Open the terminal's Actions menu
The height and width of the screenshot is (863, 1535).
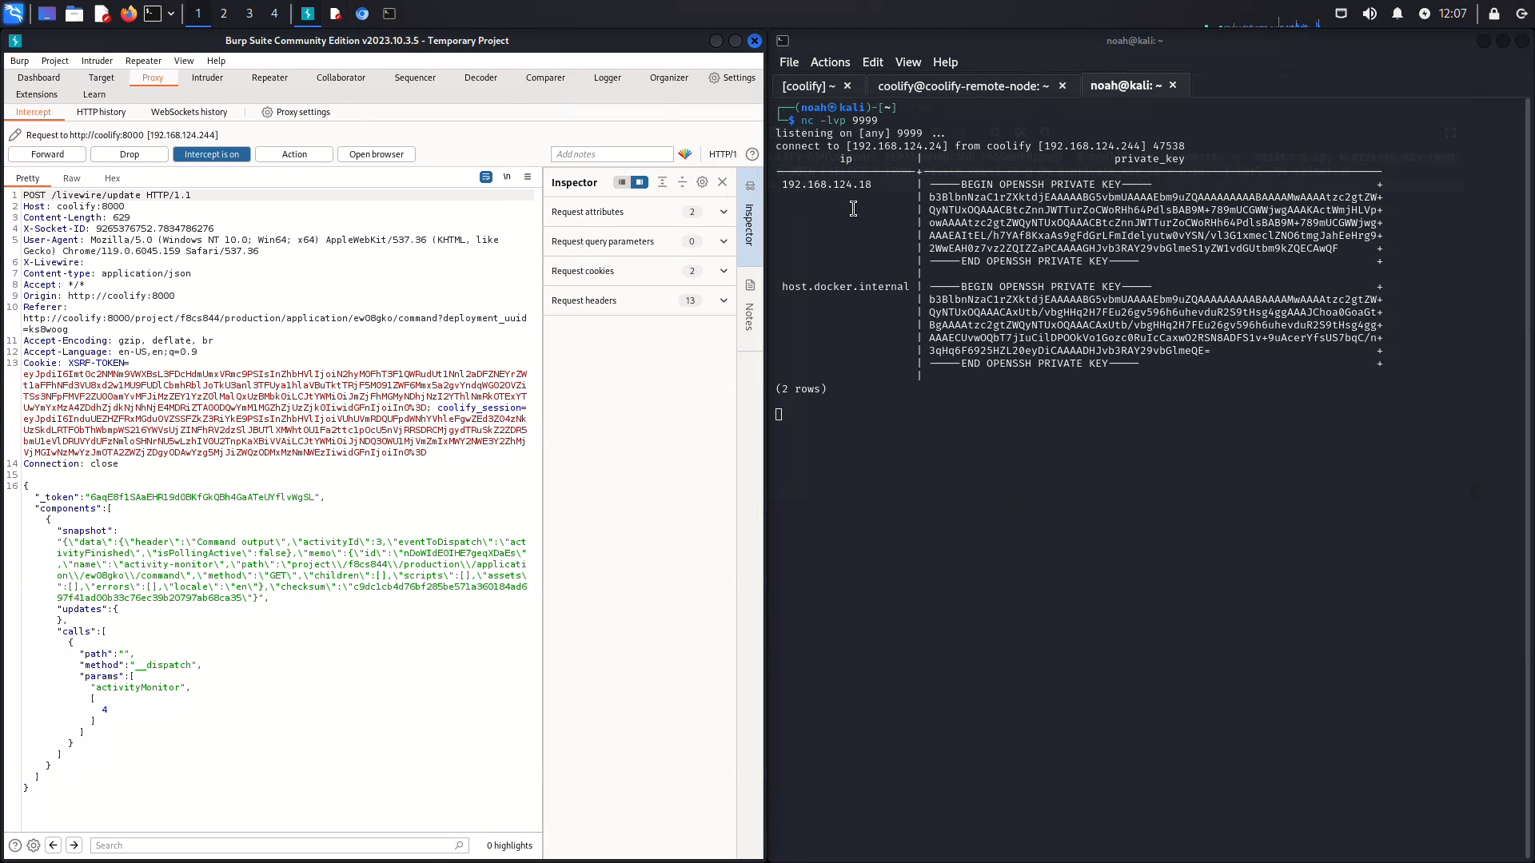(x=830, y=62)
